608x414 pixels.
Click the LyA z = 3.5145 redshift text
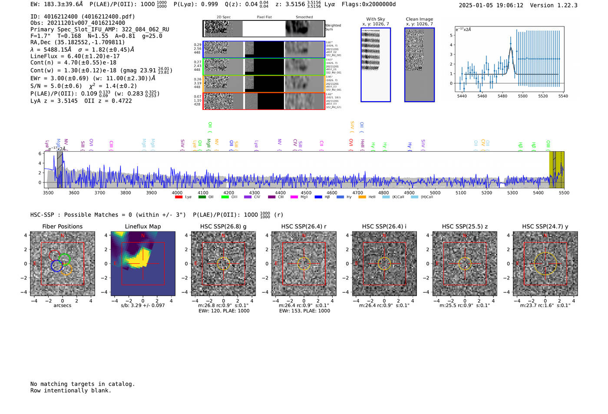(x=54, y=101)
